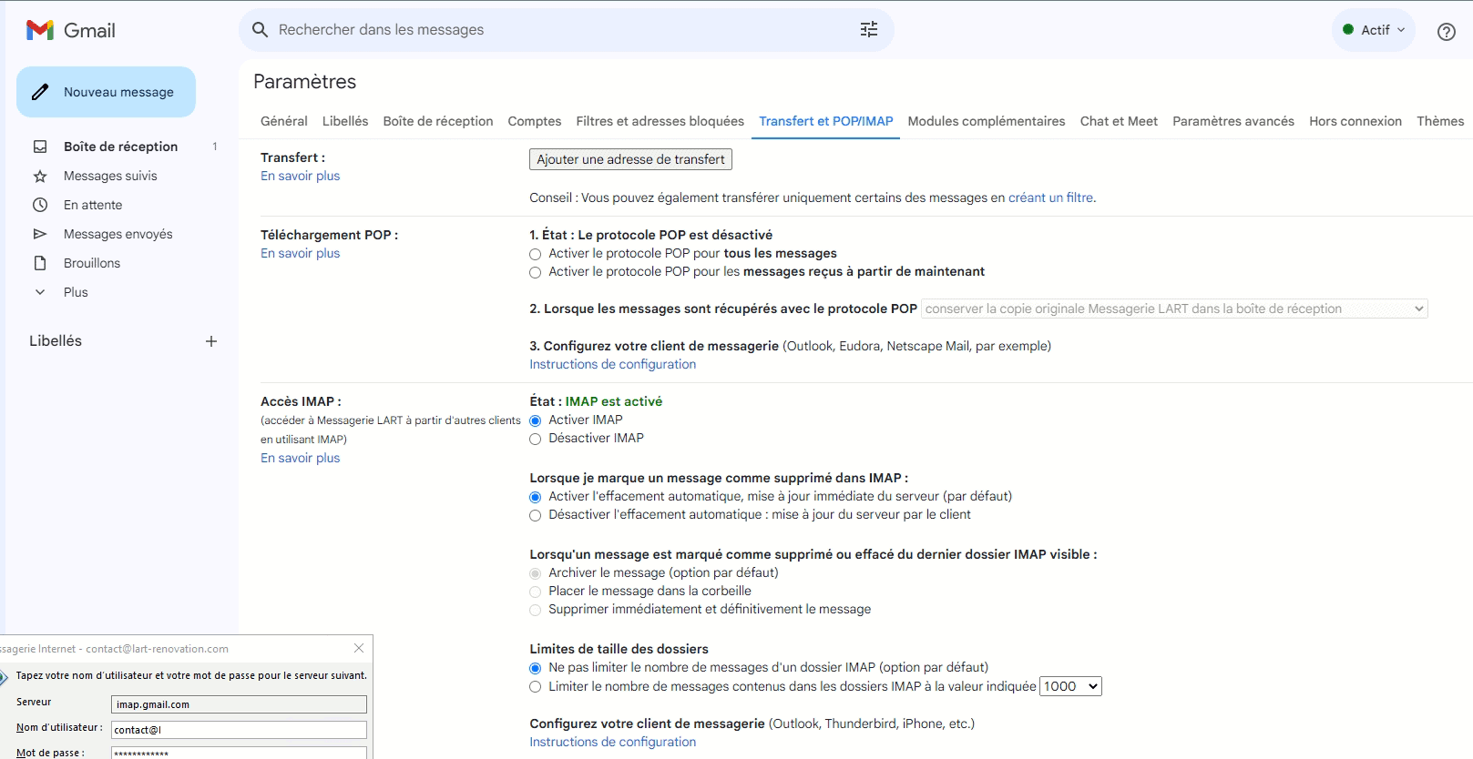
Task: Select Placer le message dans la corbeille
Action: (x=536, y=592)
